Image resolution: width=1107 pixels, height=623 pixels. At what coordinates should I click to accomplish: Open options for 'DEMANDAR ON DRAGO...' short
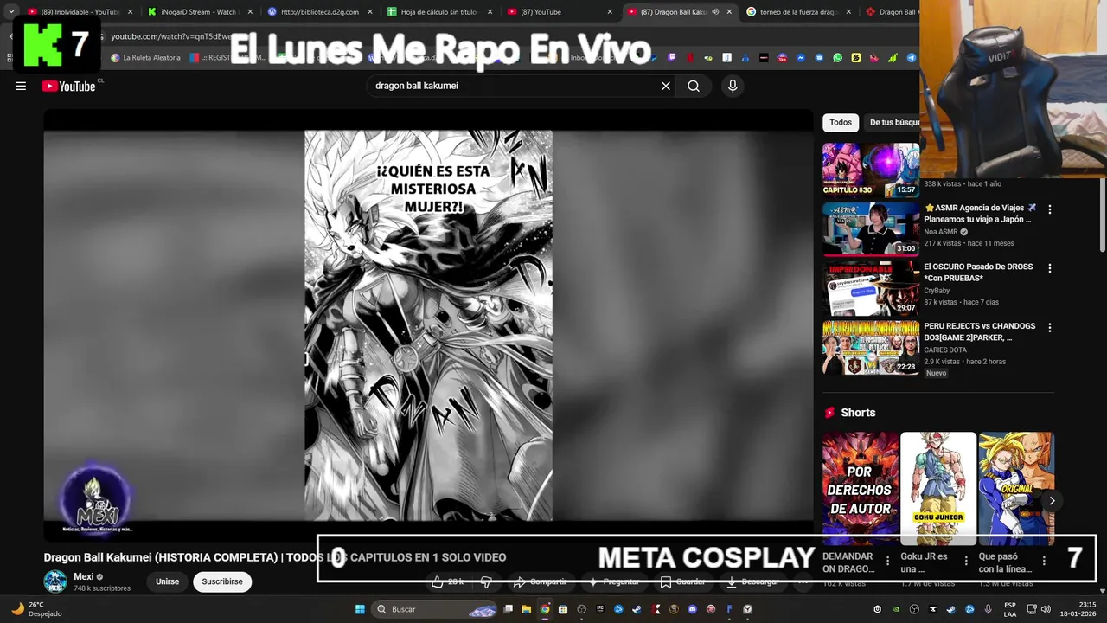pyautogui.click(x=887, y=561)
